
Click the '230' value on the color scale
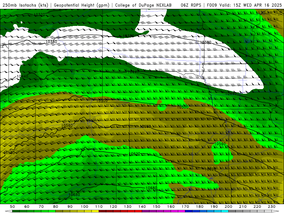pos(272,207)
